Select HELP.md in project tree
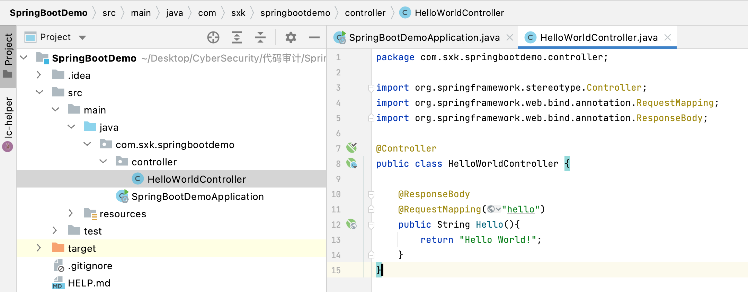748x292 pixels. tap(89, 283)
